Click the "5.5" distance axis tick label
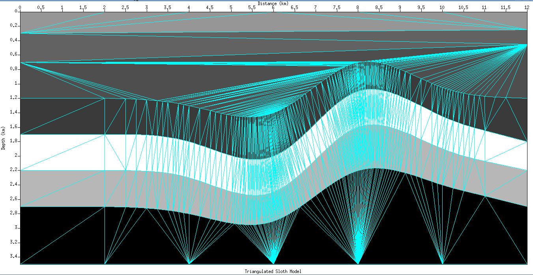Viewport: 533px width, 275px height. point(252,7)
